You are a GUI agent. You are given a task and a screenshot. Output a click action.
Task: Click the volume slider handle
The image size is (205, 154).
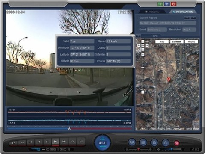tap(172, 149)
